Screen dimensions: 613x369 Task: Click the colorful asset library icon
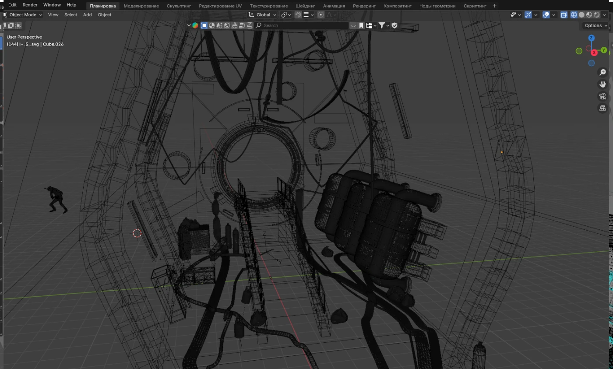pos(195,25)
